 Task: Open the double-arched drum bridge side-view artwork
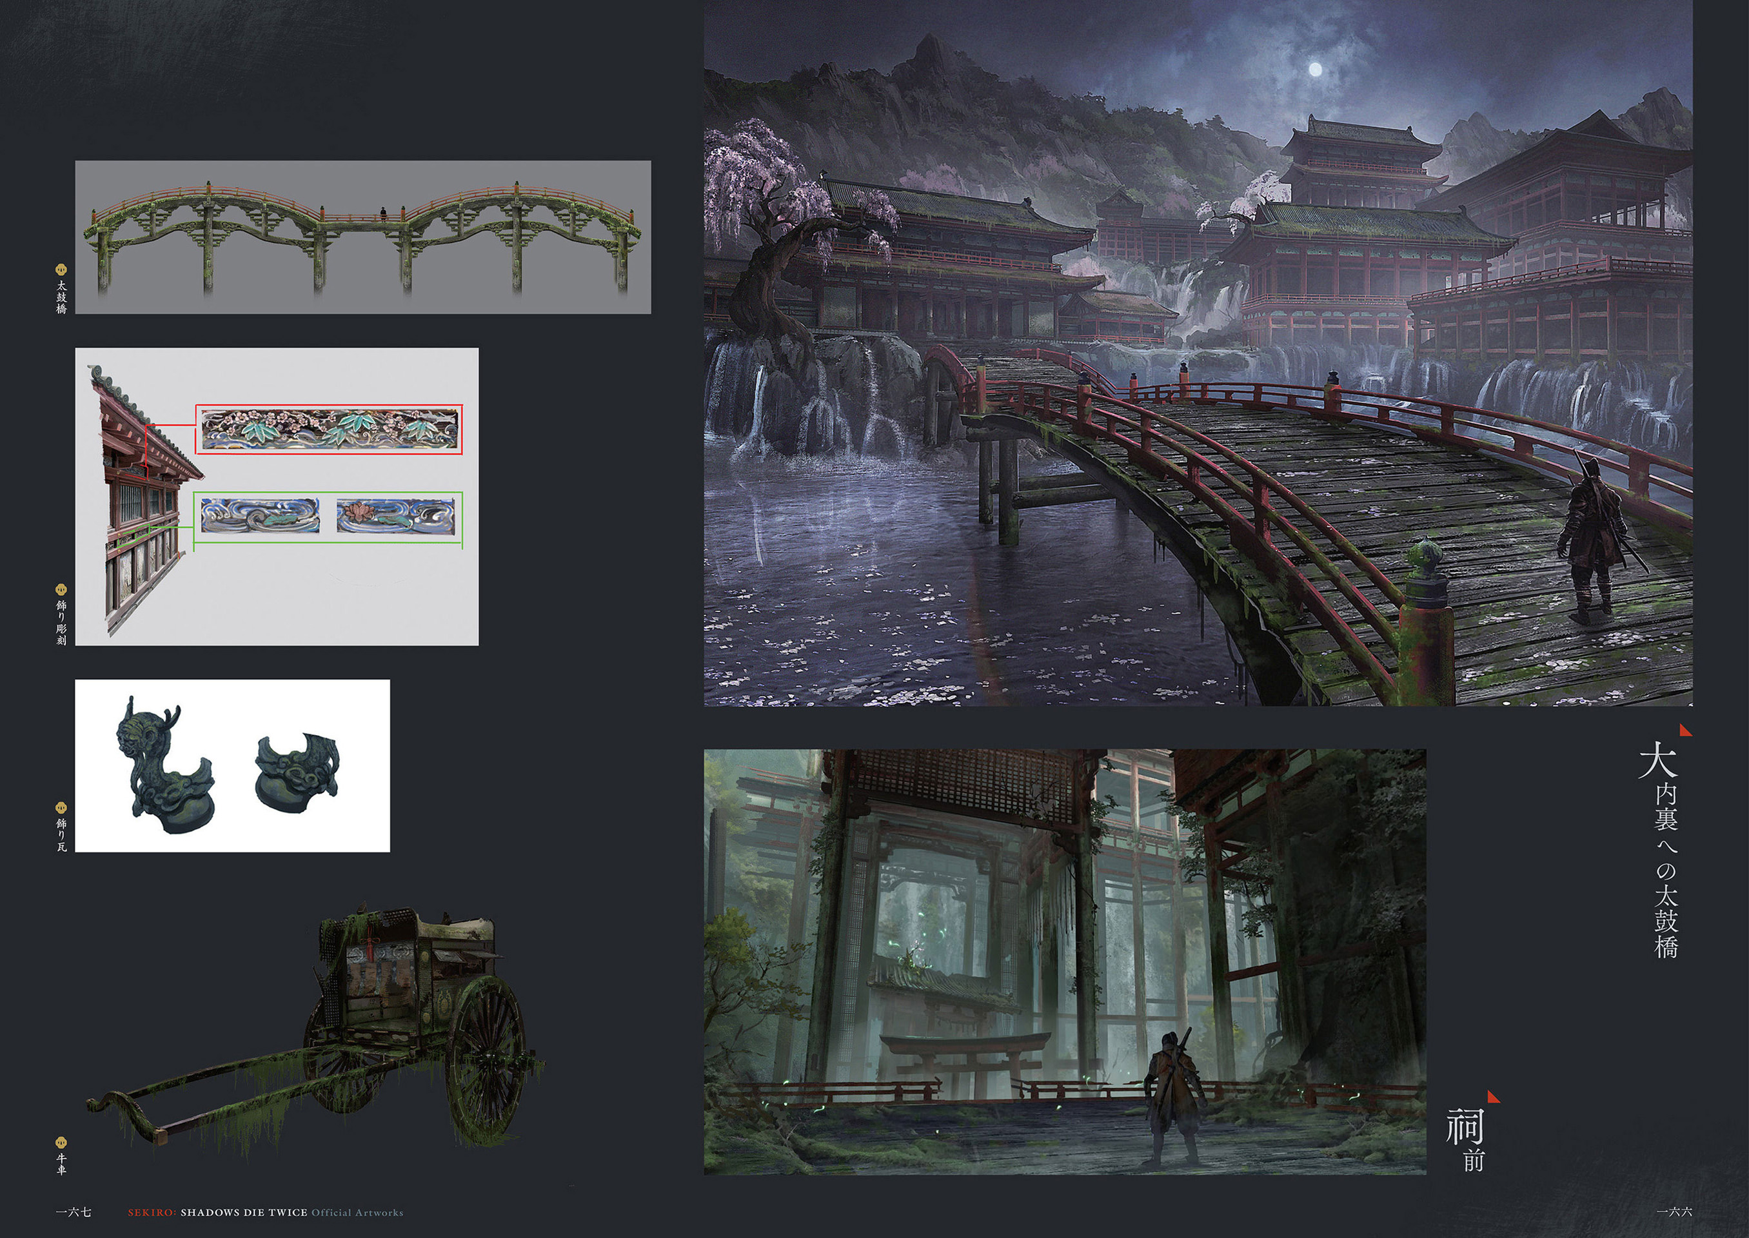coord(363,237)
